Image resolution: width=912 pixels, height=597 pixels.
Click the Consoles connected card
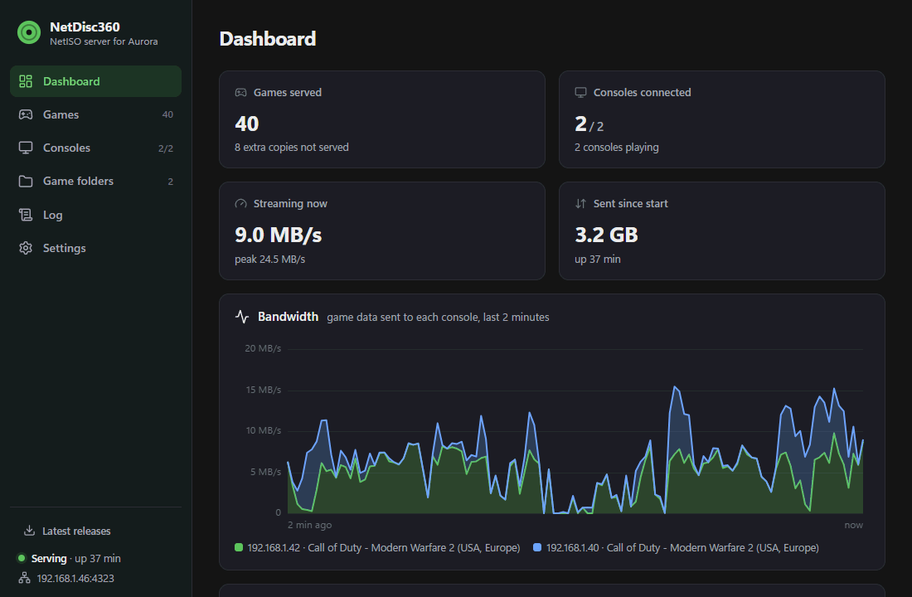pos(722,119)
